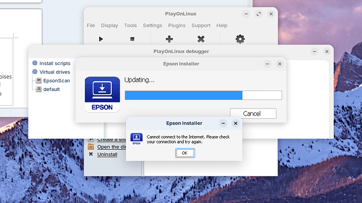Minimize the Epson Installer error dialog
This screenshot has height=203, width=362.
(223, 123)
